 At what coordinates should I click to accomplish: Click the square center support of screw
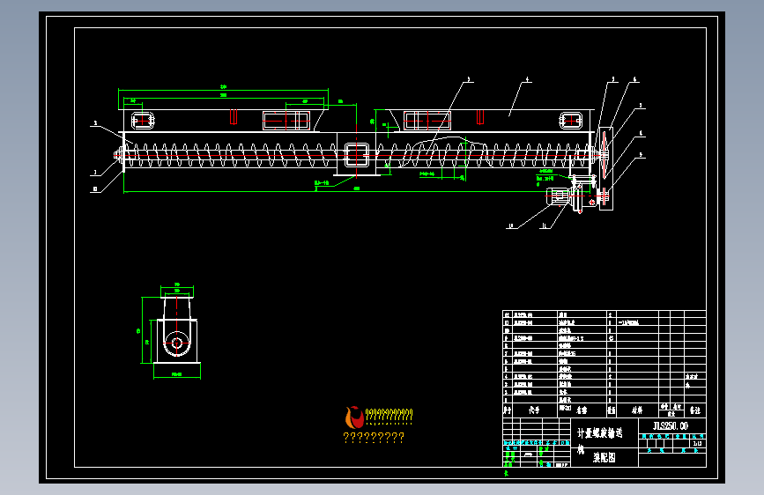356,154
